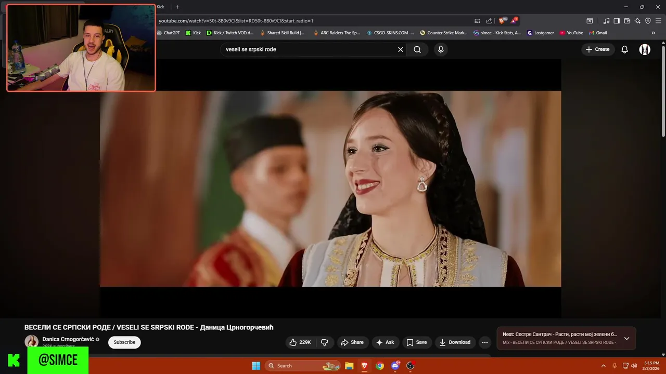Open the tab search icon in toolbar
The height and width of the screenshot is (374, 666).
tap(590, 21)
